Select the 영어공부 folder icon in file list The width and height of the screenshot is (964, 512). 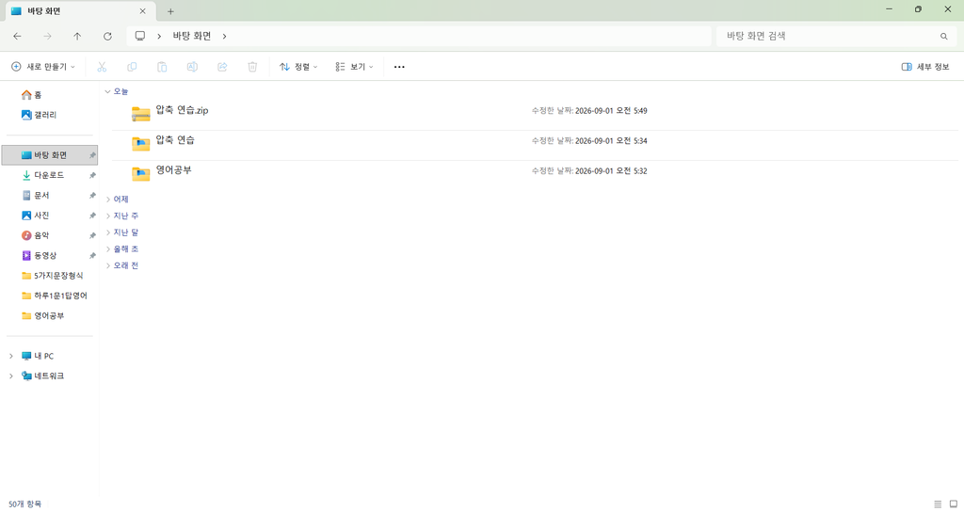tap(141, 174)
